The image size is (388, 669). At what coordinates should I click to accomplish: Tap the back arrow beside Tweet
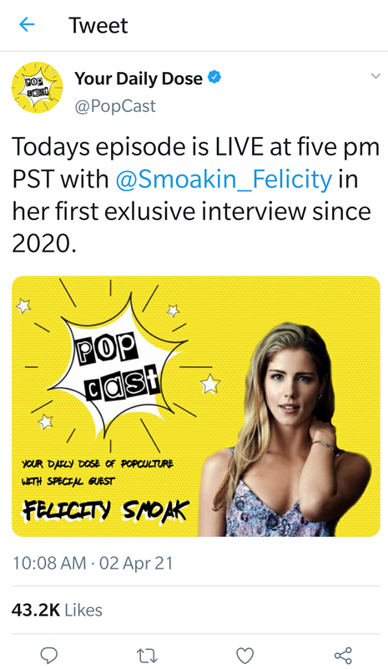pos(27,25)
